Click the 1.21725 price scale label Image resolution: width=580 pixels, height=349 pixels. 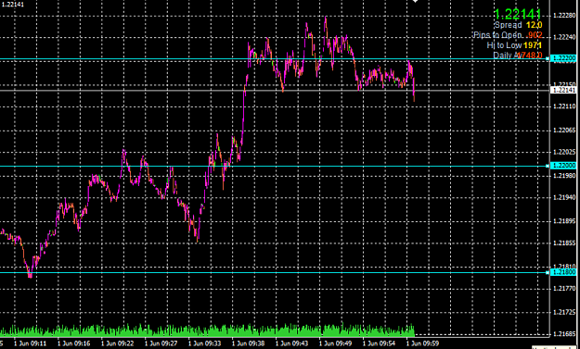564,313
